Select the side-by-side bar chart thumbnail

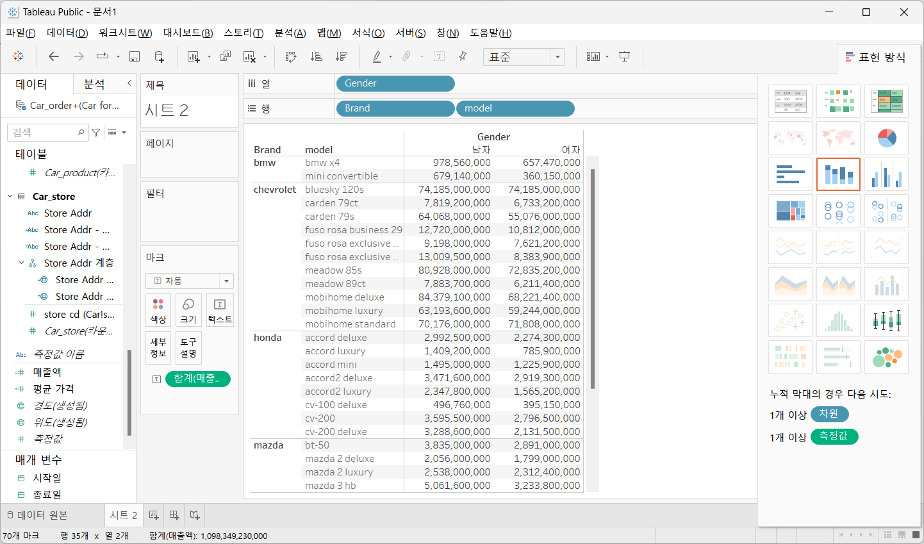tap(886, 174)
